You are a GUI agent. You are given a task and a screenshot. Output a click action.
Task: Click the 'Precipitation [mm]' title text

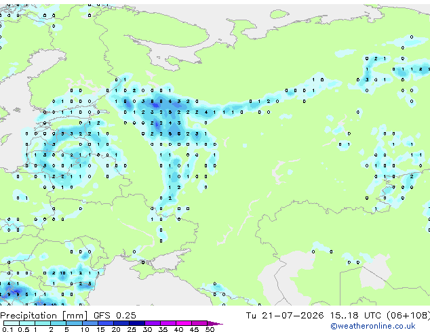point(44,316)
